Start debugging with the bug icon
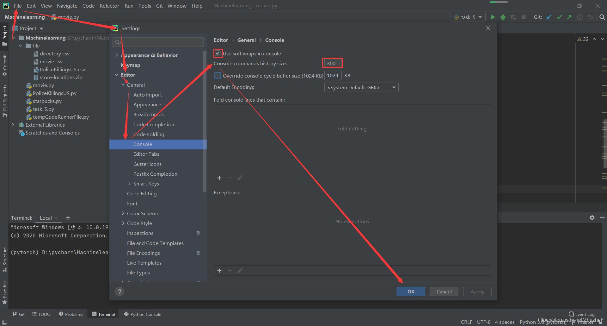This screenshot has width=607, height=326. click(503, 17)
